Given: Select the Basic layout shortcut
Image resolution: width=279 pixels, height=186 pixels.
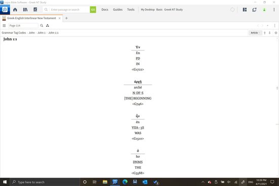Looking at the screenshot, I should tap(159, 10).
